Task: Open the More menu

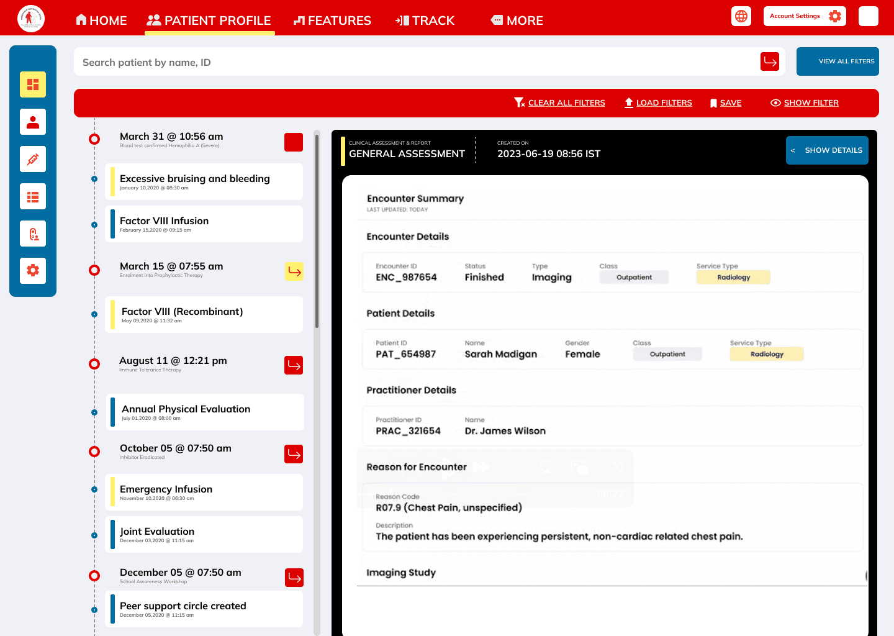Action: click(517, 20)
